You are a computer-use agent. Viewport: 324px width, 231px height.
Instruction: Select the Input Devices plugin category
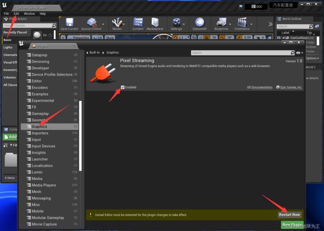pos(49,146)
